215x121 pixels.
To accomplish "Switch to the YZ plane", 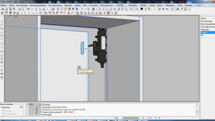I will tap(167, 9).
